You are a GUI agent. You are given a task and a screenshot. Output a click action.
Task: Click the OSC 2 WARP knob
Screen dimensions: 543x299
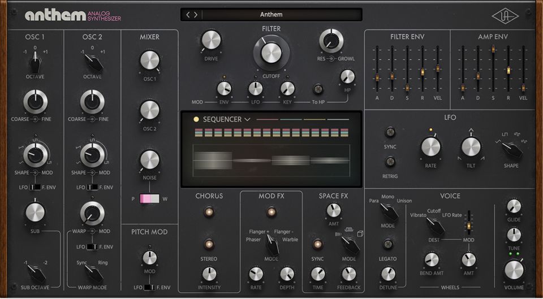(x=92, y=213)
